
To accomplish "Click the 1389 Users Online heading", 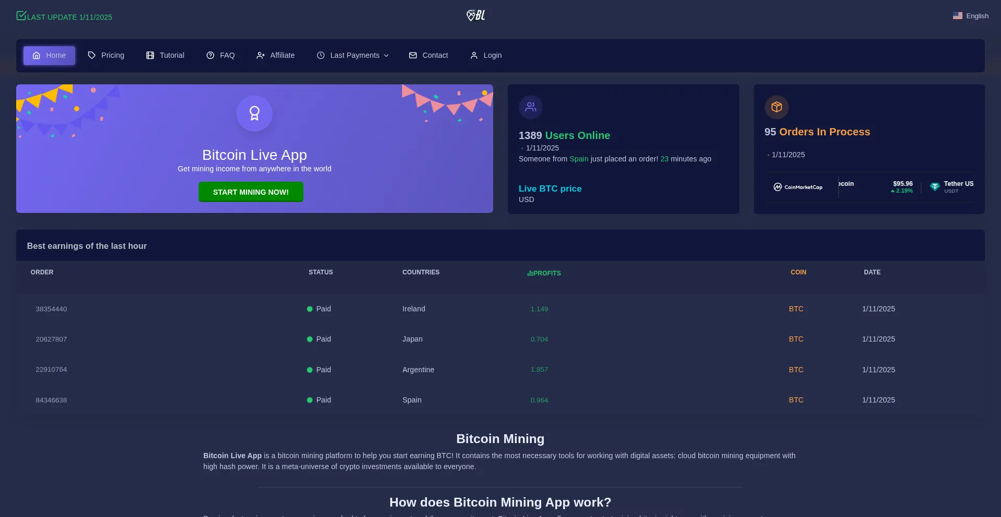I will [x=564, y=135].
